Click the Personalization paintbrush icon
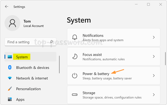Viewport: 167px width, 105px height. pyautogui.click(x=10, y=89)
